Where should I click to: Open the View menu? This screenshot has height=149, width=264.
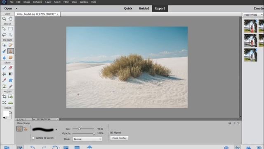pos(74,2)
